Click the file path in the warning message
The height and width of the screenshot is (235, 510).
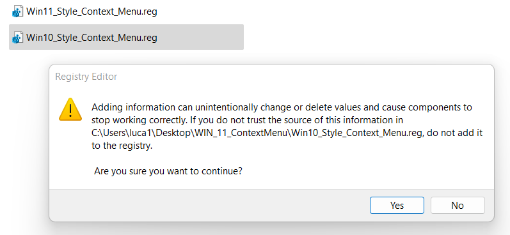(258, 133)
